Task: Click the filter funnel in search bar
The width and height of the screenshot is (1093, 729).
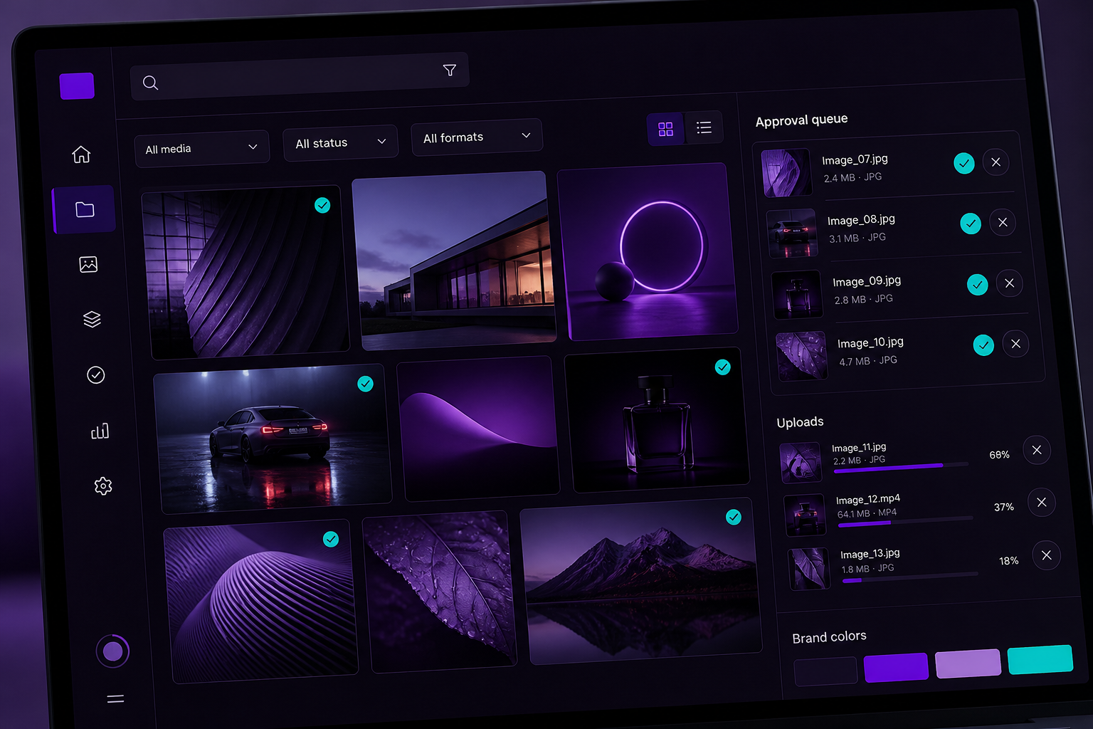Action: click(450, 70)
